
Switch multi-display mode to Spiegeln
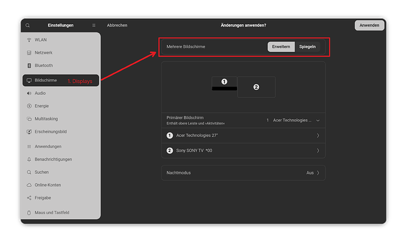pyautogui.click(x=307, y=47)
